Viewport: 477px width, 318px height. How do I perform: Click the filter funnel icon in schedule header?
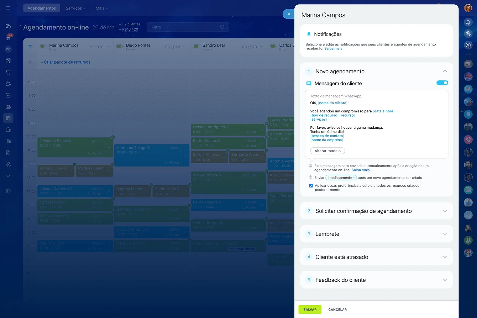click(x=30, y=47)
